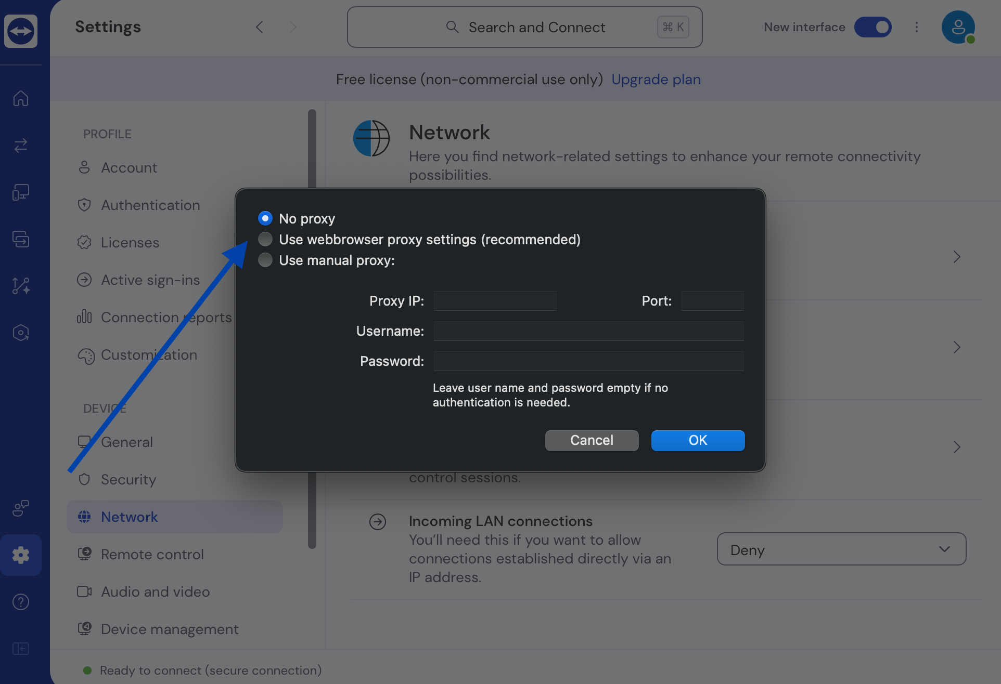
Task: Focus the Search and Connect box
Action: 524,27
